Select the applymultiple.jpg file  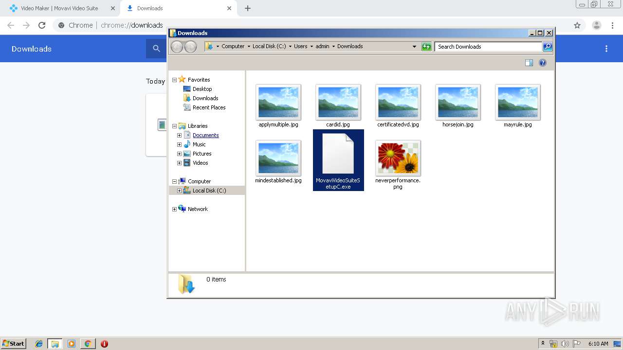click(x=278, y=106)
